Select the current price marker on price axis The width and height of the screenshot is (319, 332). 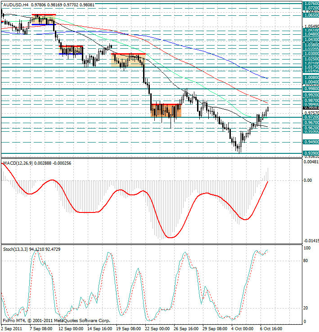(310, 108)
